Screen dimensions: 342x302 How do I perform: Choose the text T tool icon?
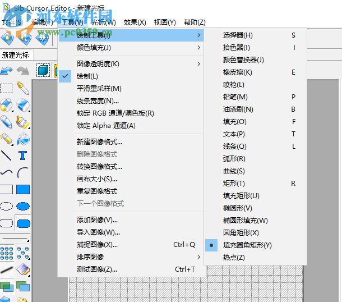click(x=23, y=155)
